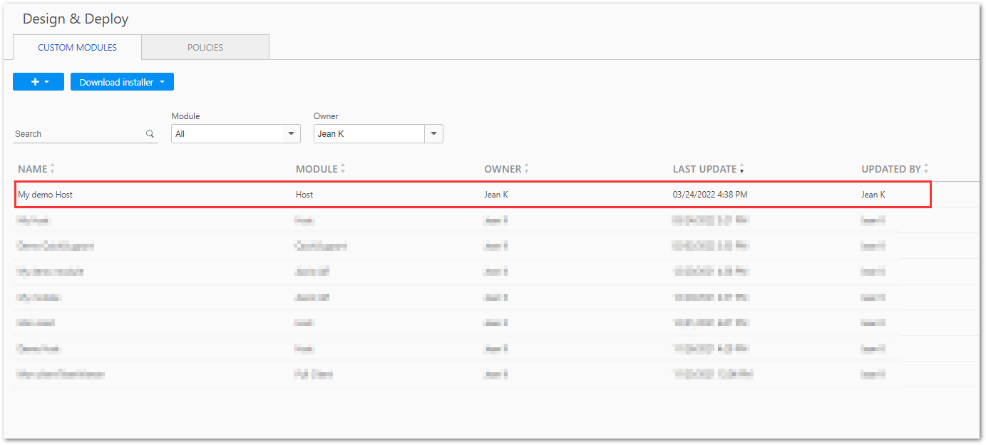Click the Module column header text
This screenshot has width=986, height=445.
tap(317, 170)
